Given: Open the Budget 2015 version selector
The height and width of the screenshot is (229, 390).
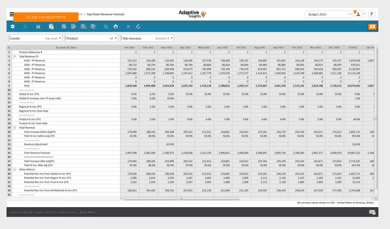Looking at the screenshot, I should click(x=328, y=14).
